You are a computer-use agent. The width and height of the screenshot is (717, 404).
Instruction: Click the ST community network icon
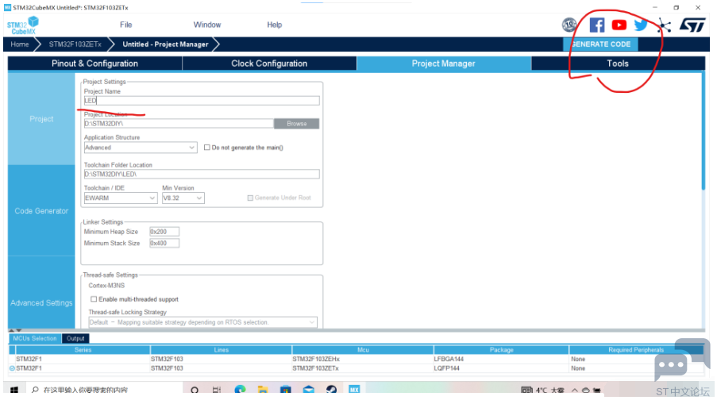(x=665, y=25)
